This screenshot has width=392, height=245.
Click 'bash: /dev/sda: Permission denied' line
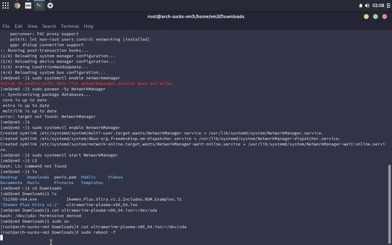point(41,216)
